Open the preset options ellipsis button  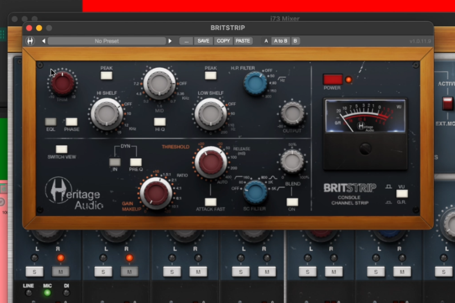(186, 41)
